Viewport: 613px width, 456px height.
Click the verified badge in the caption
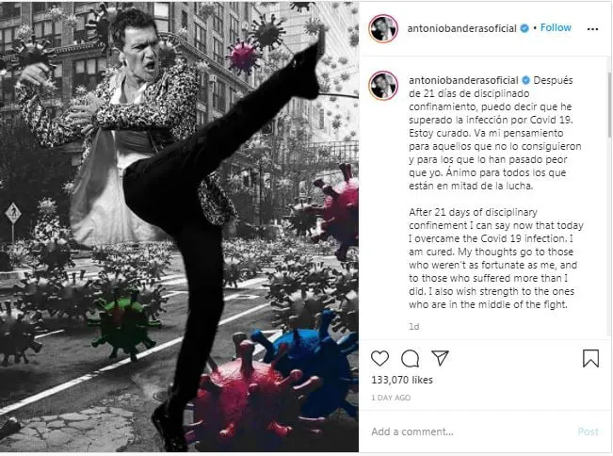tap(526, 80)
